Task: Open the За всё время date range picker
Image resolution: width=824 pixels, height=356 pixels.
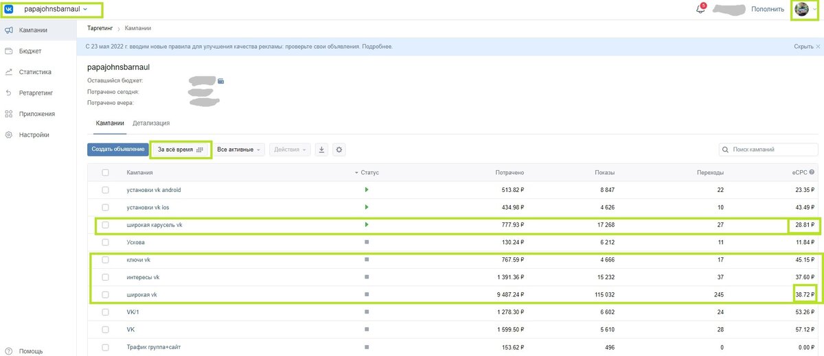Action: [181, 150]
